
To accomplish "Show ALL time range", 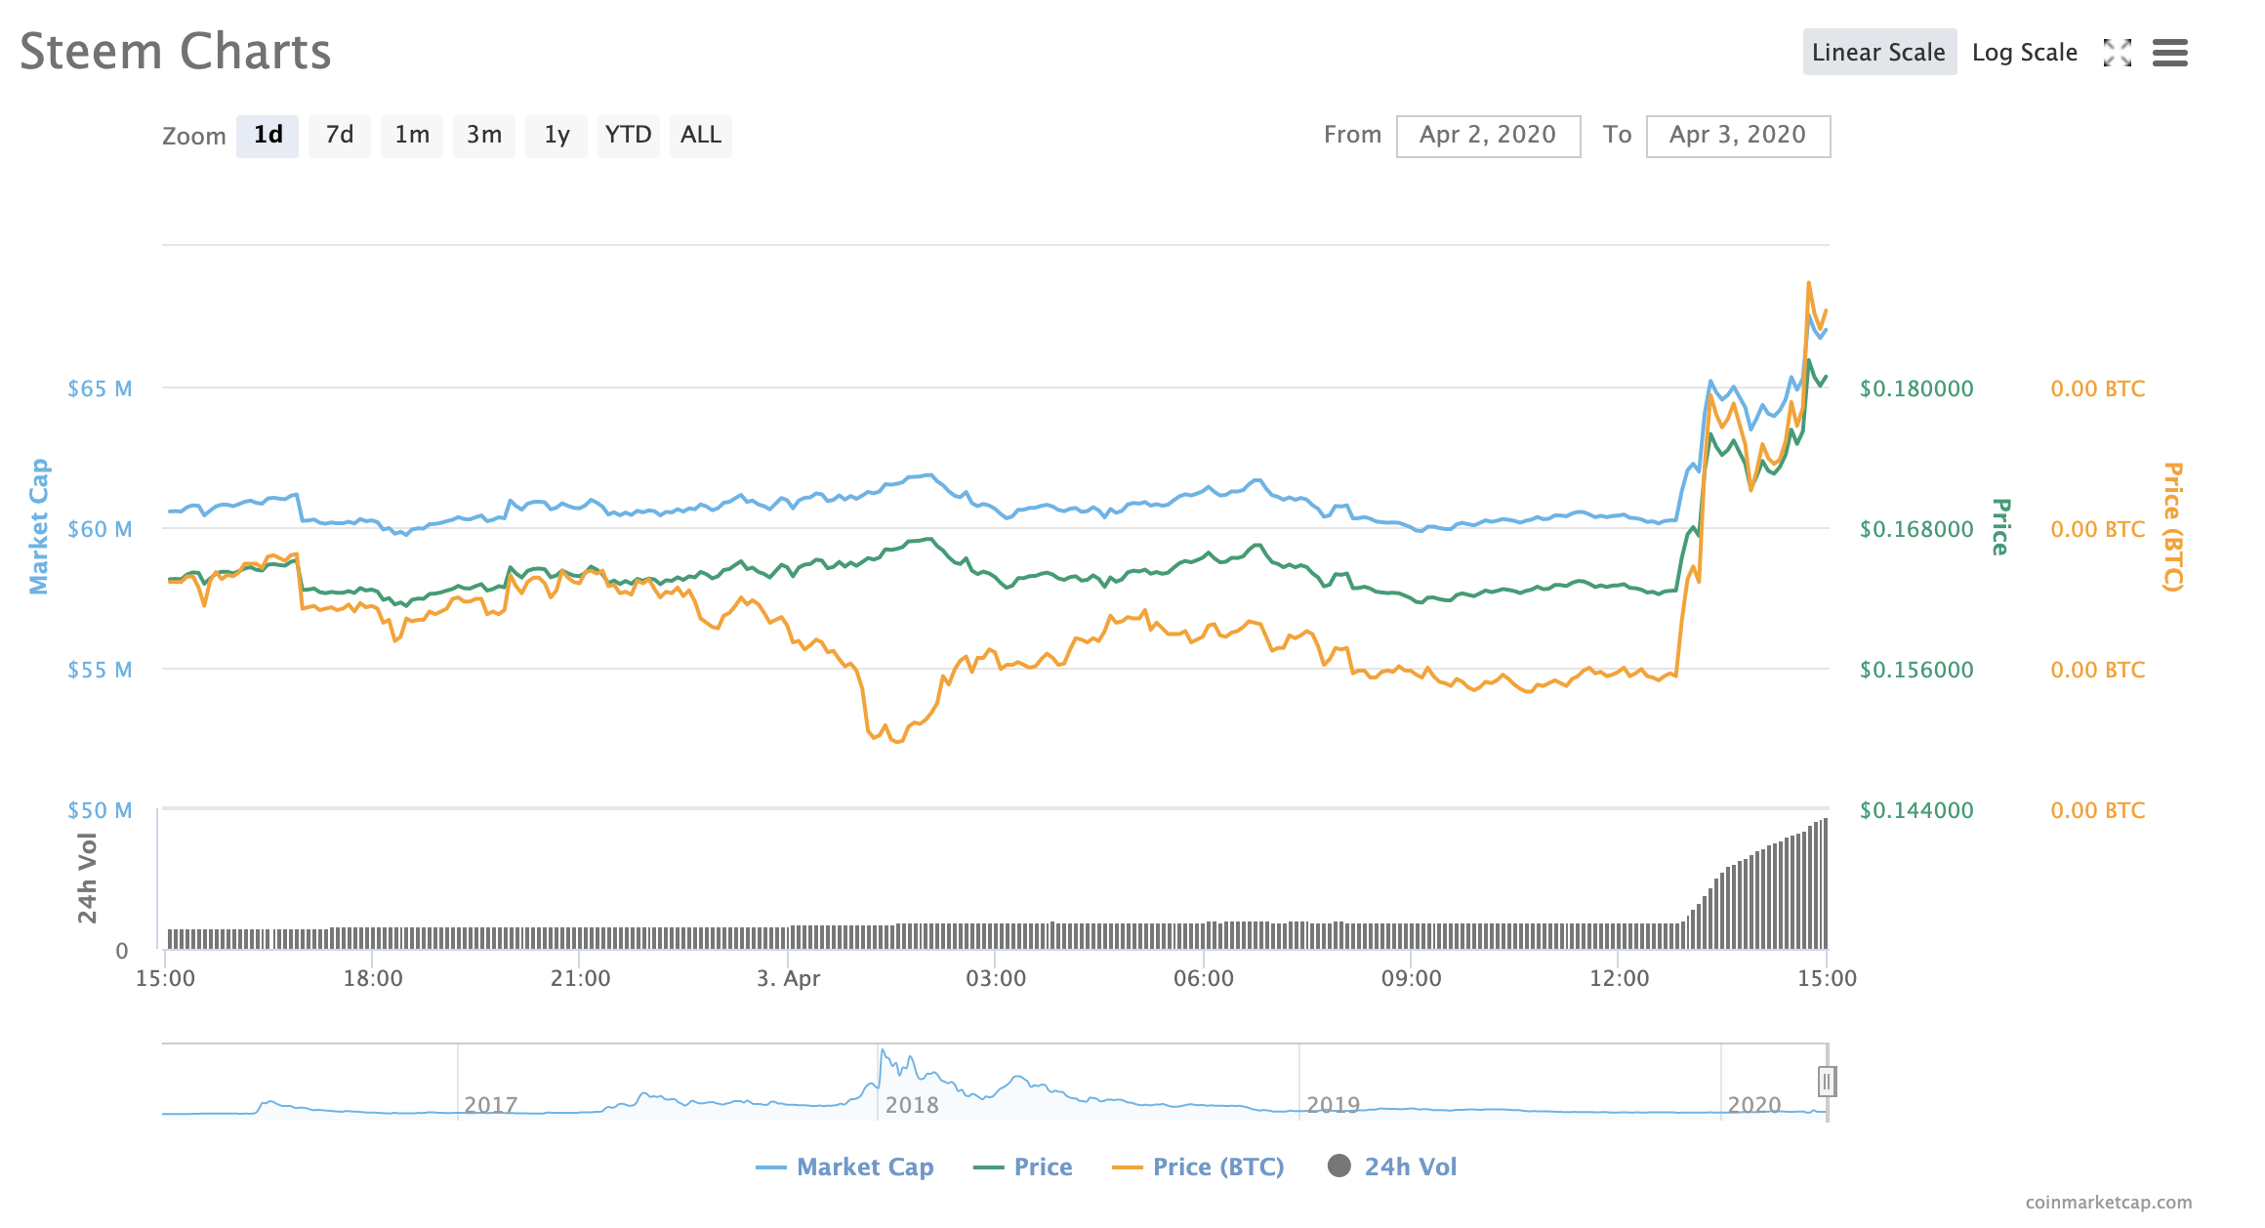I will pos(700,135).
